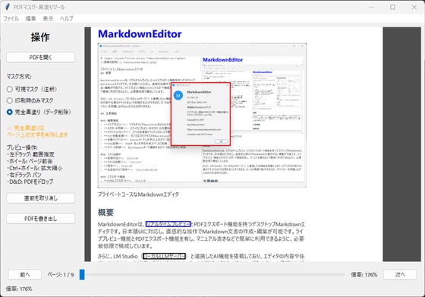
Task: Open the 編集 menu
Action: point(30,19)
